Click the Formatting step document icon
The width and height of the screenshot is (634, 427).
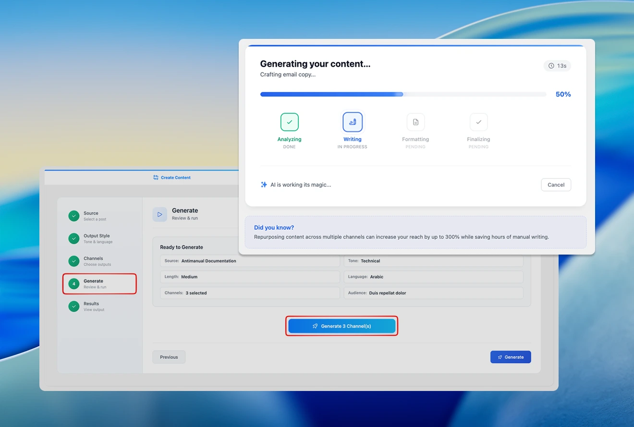click(x=415, y=122)
